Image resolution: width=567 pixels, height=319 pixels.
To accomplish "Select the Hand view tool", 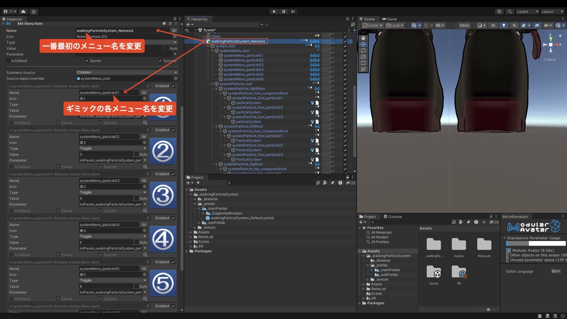I will (x=363, y=38).
